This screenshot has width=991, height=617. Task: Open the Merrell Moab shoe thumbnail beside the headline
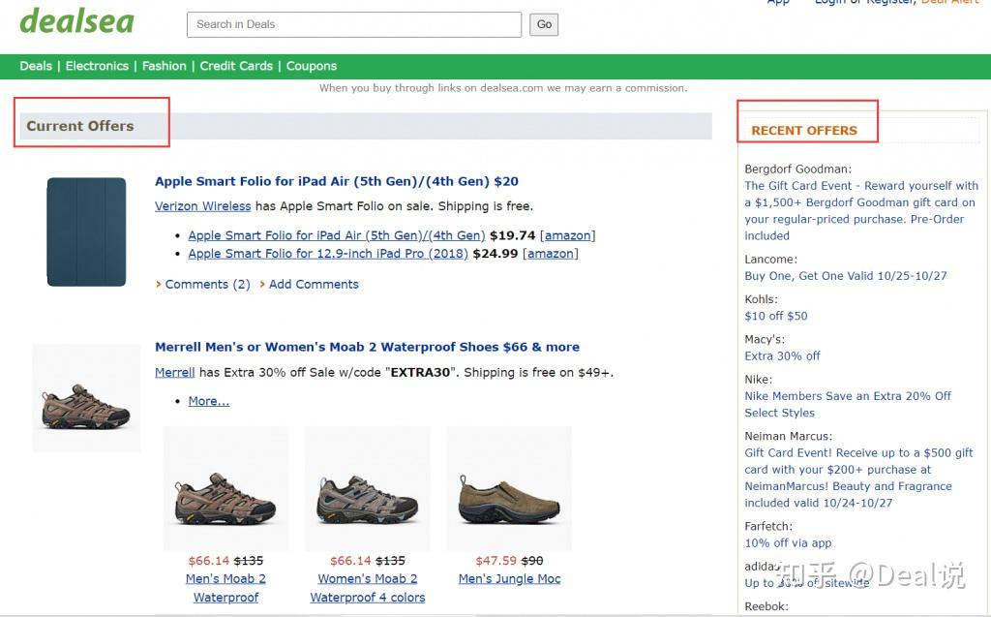pyautogui.click(x=86, y=398)
